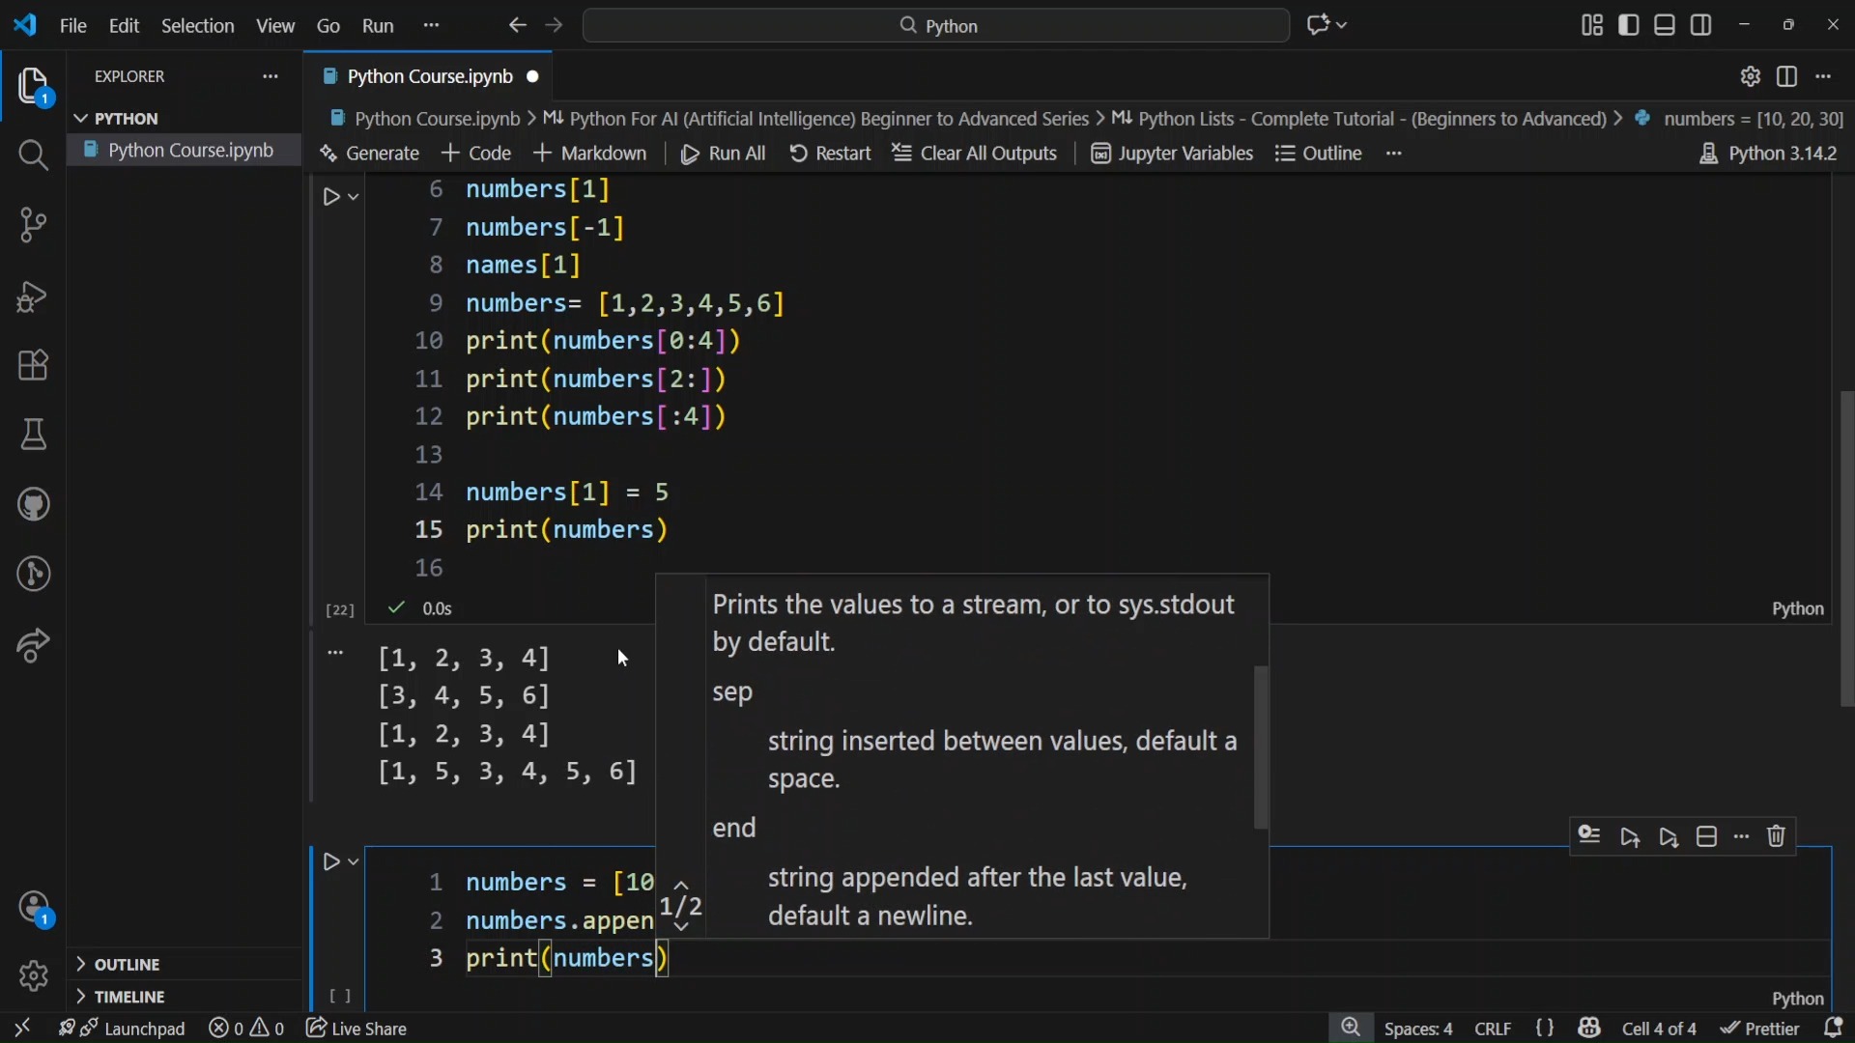Run the first code cell
Screen dimensions: 1855x1043
tap(331, 197)
